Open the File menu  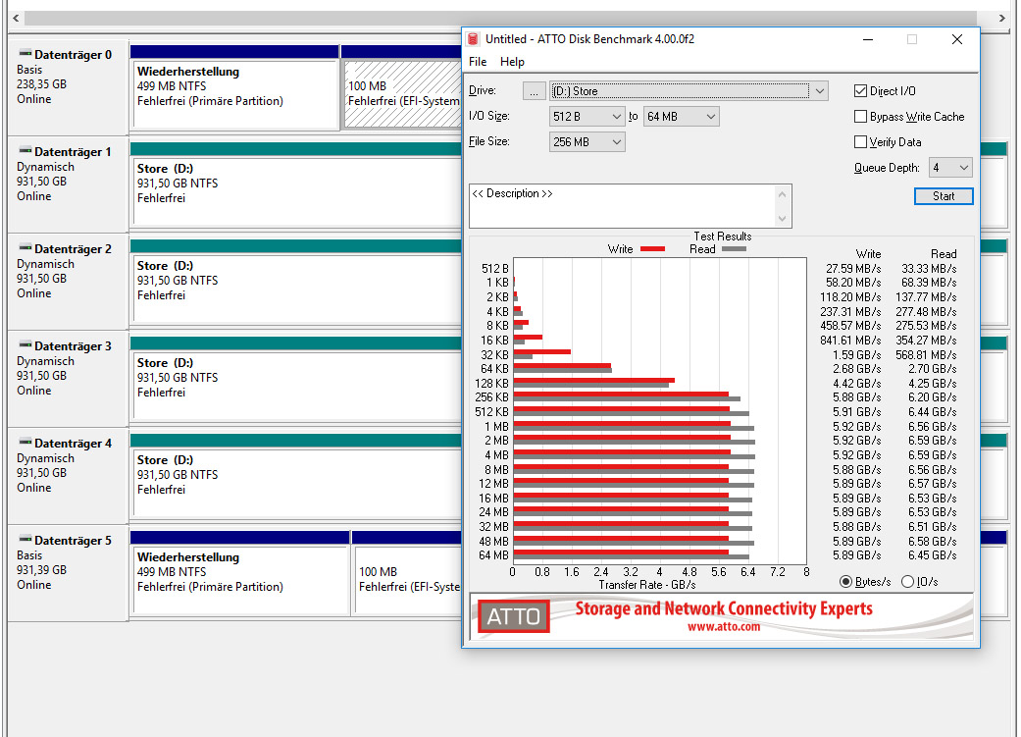(x=478, y=61)
